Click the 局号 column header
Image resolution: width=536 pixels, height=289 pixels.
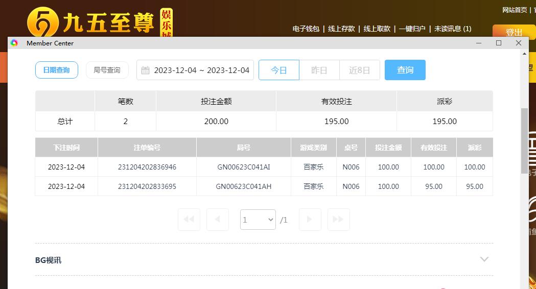(244, 148)
